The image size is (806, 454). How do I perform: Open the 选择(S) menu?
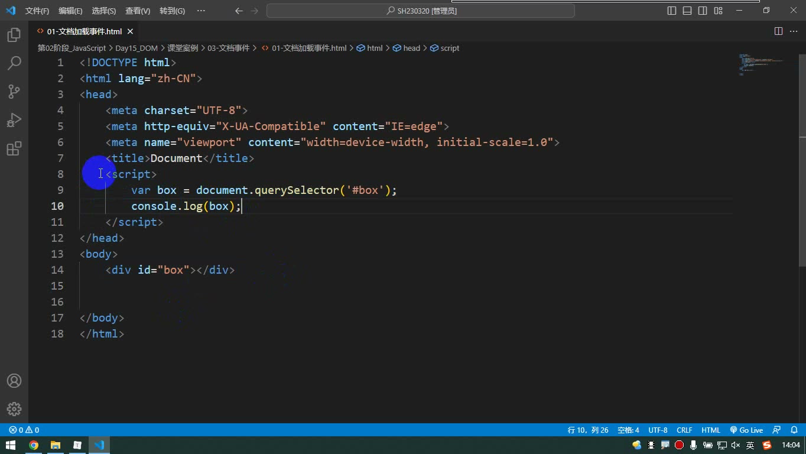point(104,11)
